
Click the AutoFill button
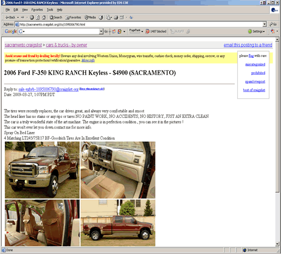point(177,31)
